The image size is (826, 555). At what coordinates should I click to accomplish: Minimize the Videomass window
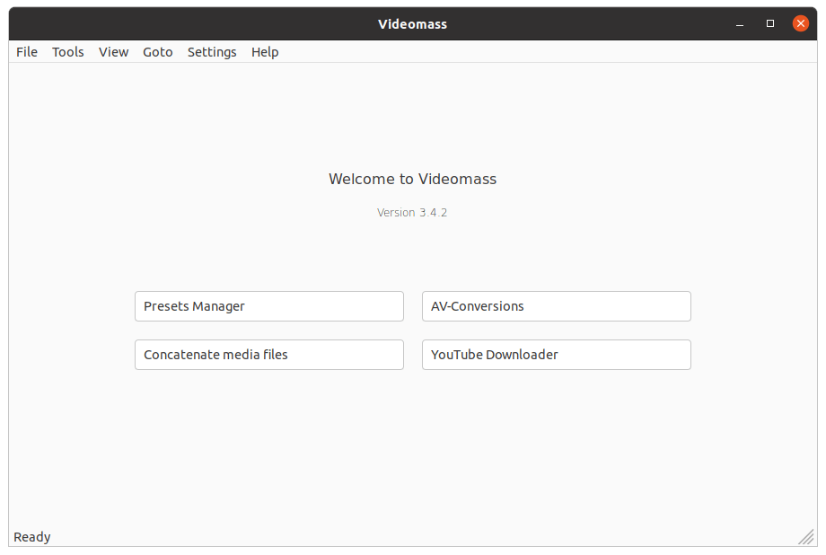[740, 23]
